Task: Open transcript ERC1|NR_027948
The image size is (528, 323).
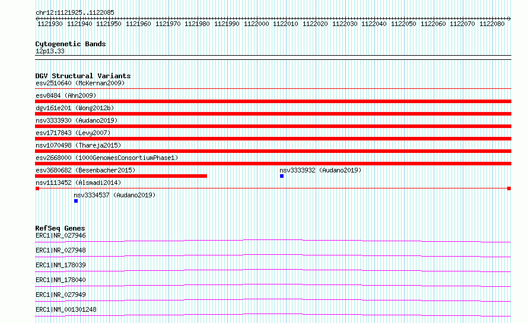Action: (61, 250)
